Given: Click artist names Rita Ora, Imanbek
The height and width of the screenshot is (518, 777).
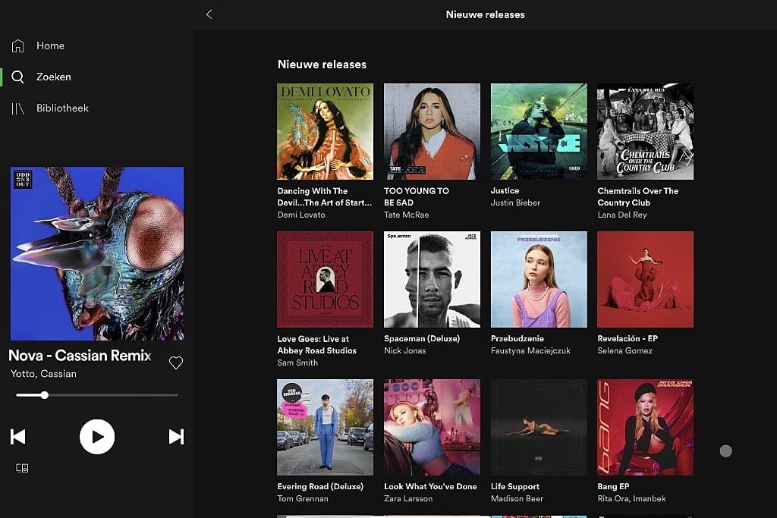Looking at the screenshot, I should [x=631, y=499].
